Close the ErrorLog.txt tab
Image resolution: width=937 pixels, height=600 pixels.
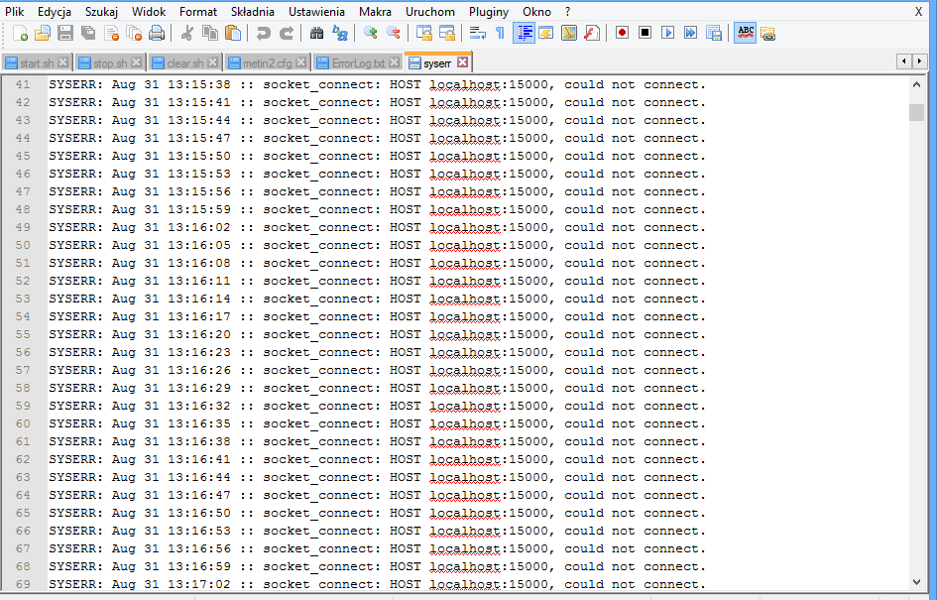point(394,62)
